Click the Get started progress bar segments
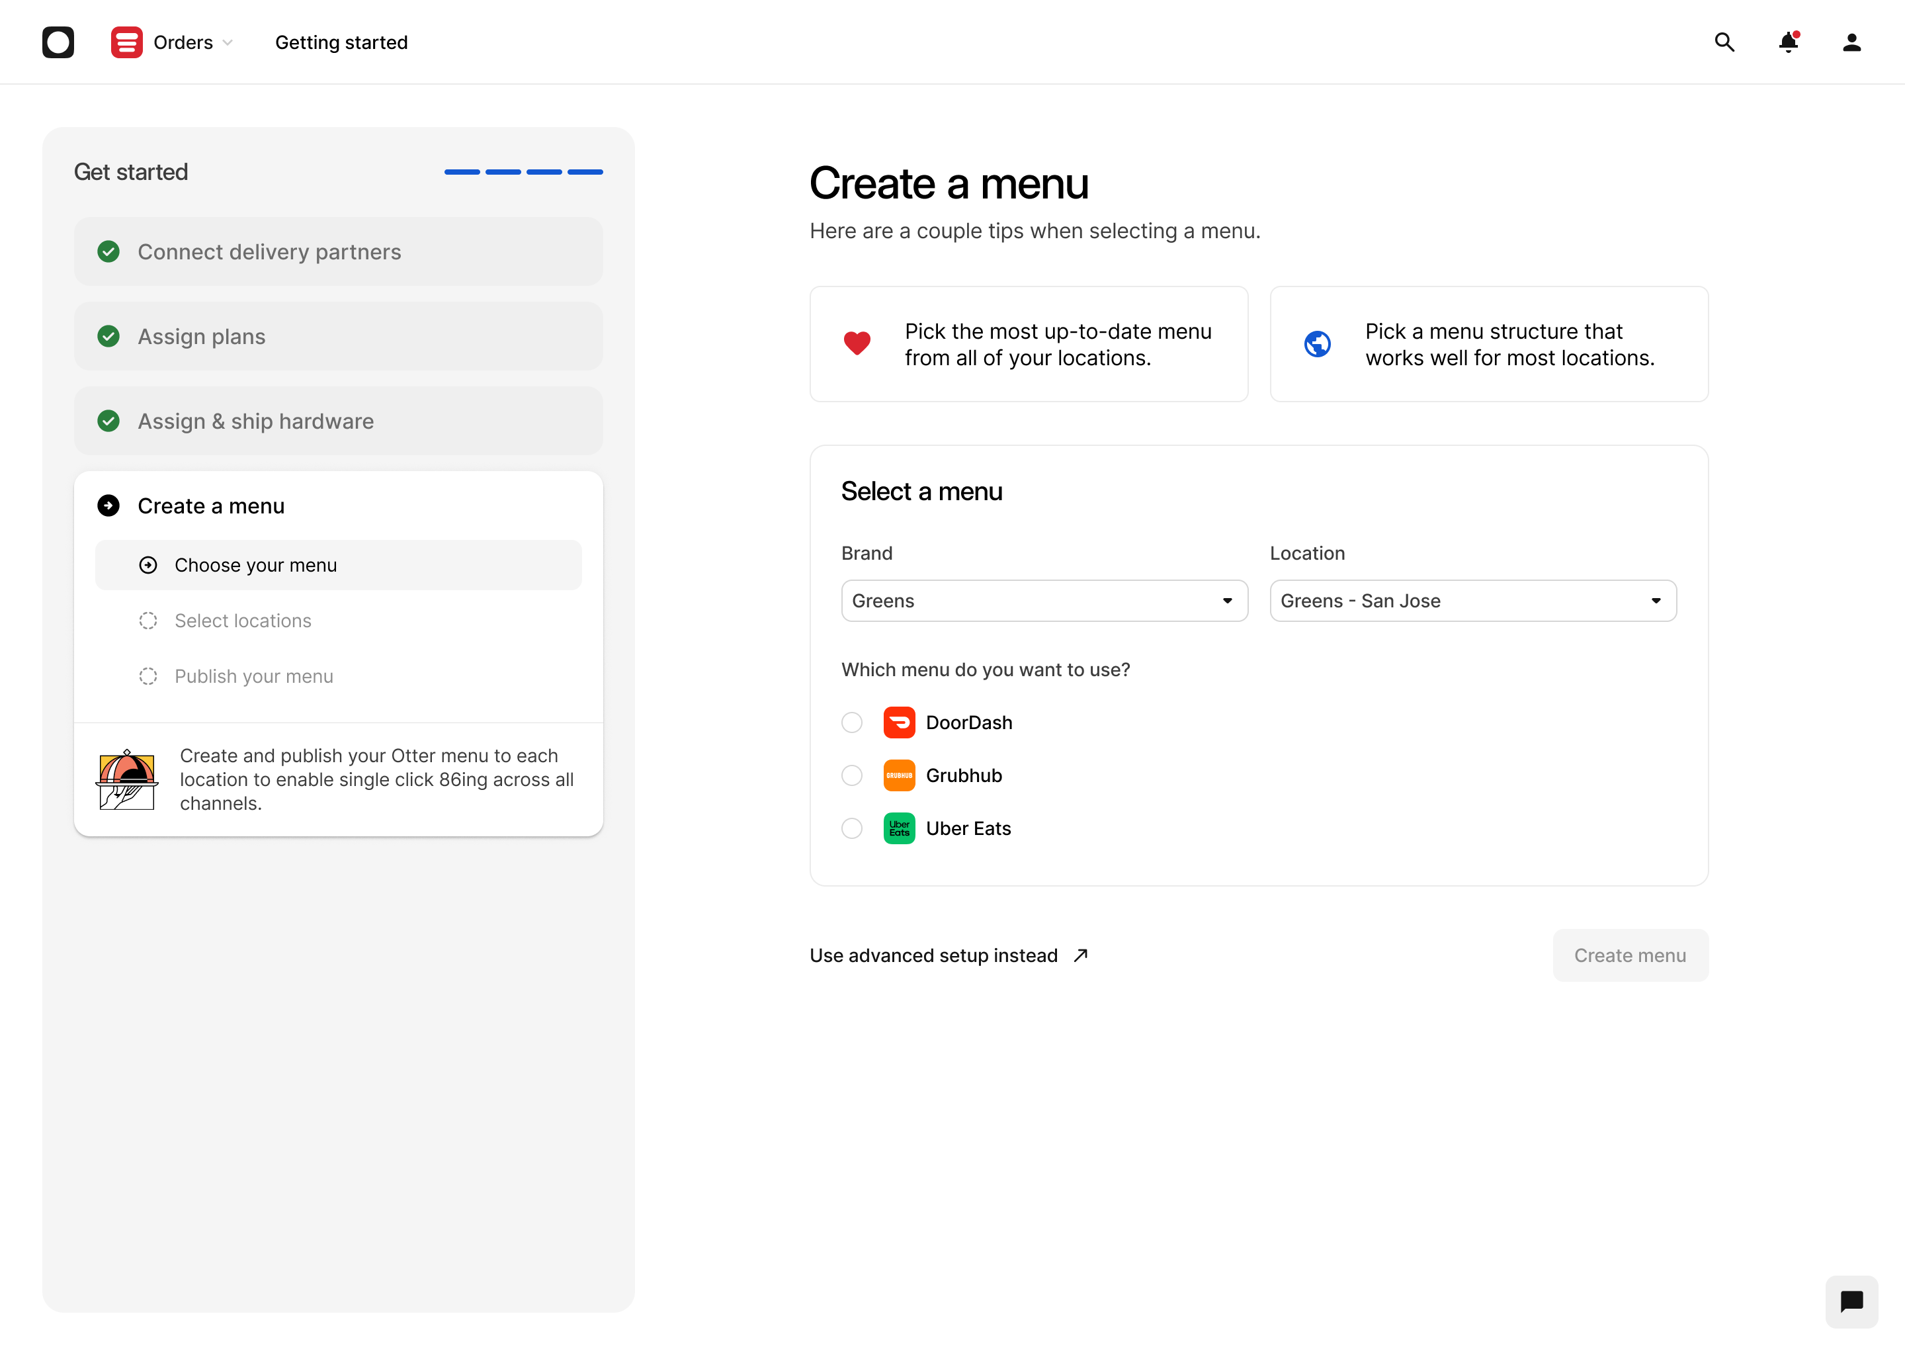Viewport: 1905px width, 1355px height. [523, 172]
